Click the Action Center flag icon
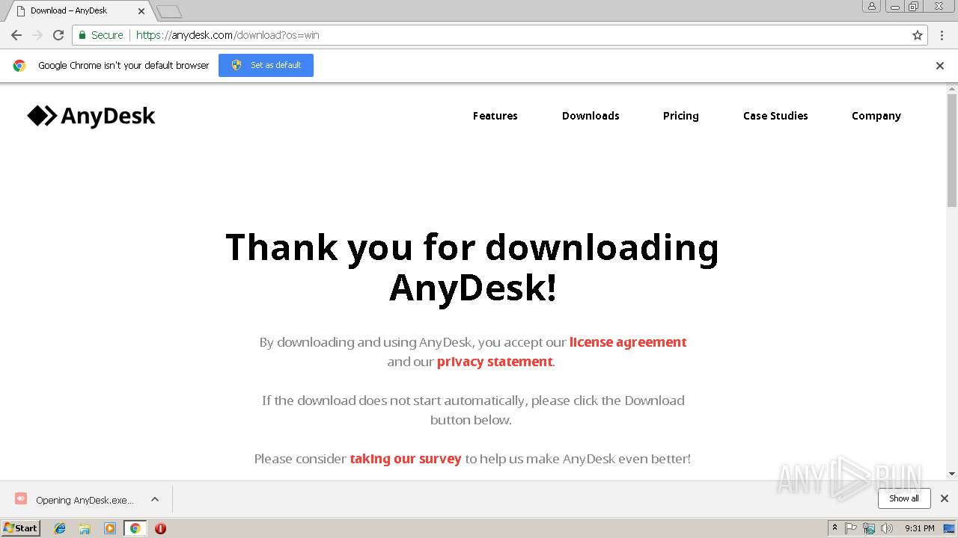Image resolution: width=958 pixels, height=538 pixels. [851, 528]
